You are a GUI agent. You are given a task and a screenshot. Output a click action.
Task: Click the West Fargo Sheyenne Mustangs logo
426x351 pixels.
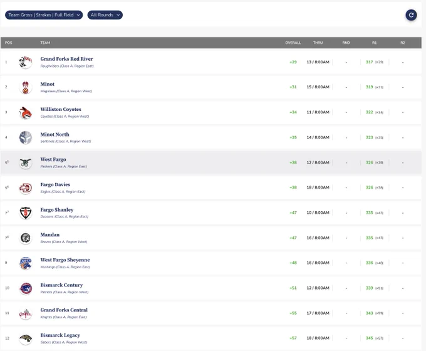click(x=26, y=263)
